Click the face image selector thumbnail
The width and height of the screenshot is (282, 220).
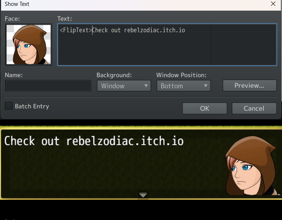pos(29,44)
